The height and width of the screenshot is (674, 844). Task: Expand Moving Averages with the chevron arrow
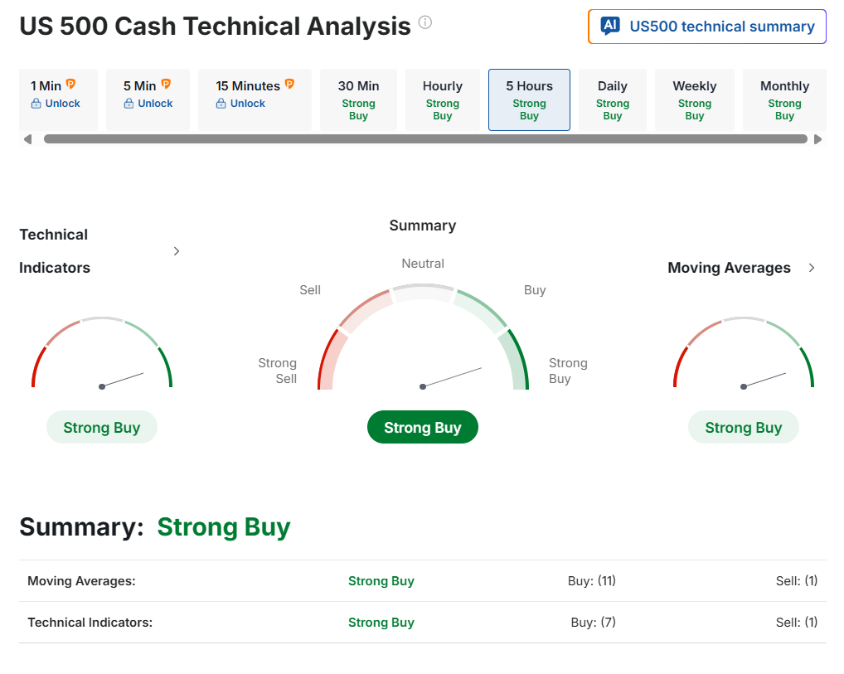point(812,268)
